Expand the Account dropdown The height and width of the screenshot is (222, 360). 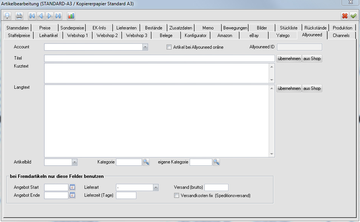(x=145, y=47)
